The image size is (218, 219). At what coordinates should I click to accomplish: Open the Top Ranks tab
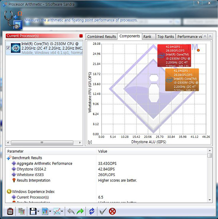(x=166, y=37)
